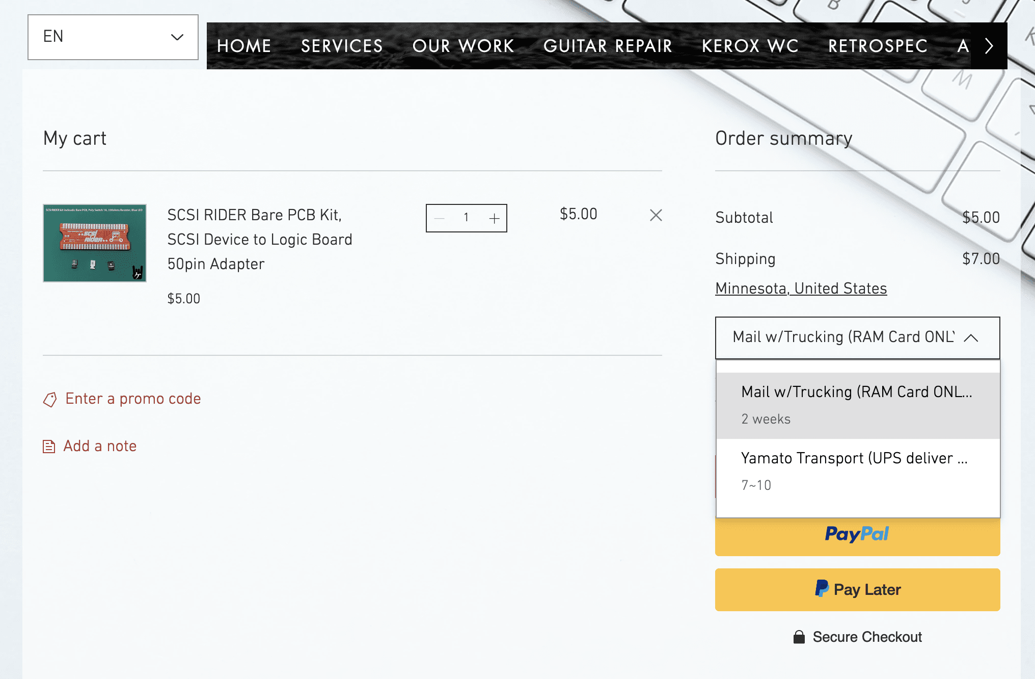Image resolution: width=1035 pixels, height=679 pixels.
Task: Click the Secure Checkout lock icon
Action: click(x=799, y=637)
